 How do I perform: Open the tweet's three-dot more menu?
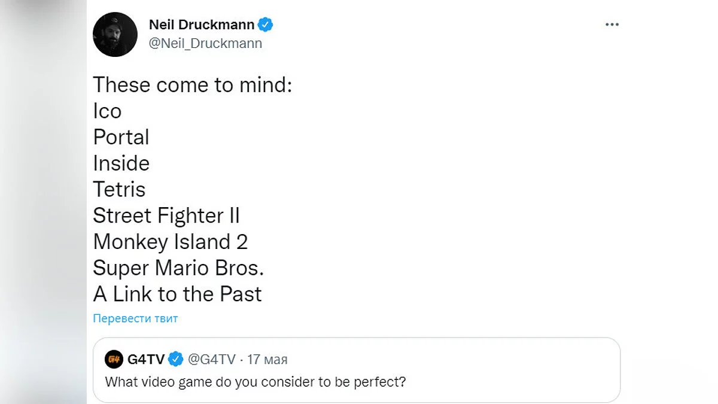pyautogui.click(x=611, y=25)
